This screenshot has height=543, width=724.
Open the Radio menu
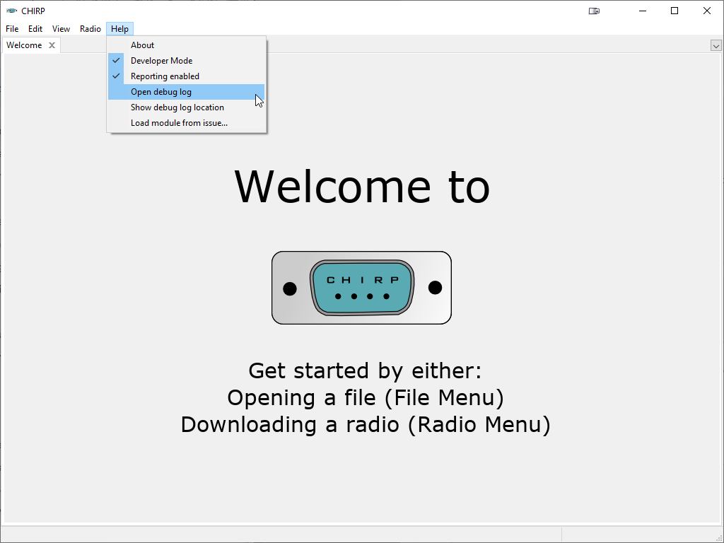click(x=90, y=28)
